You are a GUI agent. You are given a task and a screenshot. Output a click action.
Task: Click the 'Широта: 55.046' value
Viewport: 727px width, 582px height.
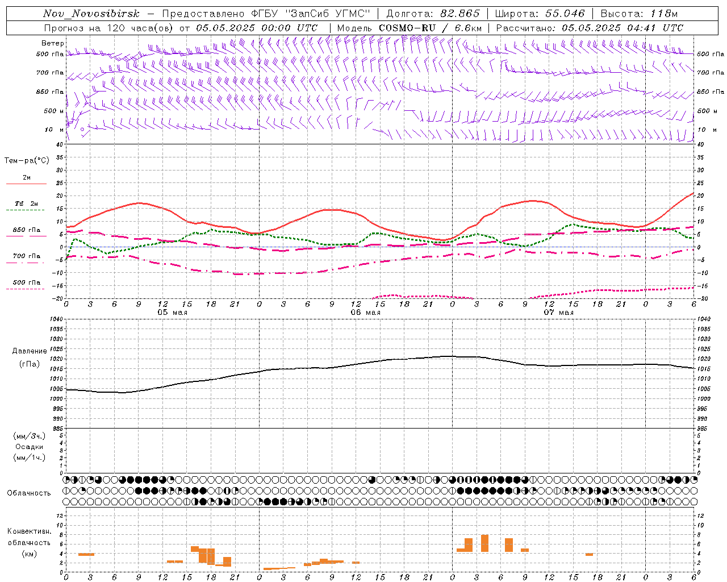point(540,14)
